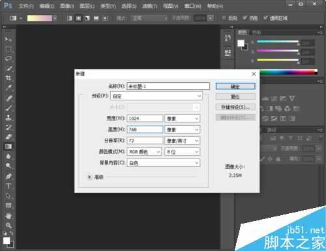Open the height unit dropdown
Screen dimensions: 326x251
pos(183,130)
